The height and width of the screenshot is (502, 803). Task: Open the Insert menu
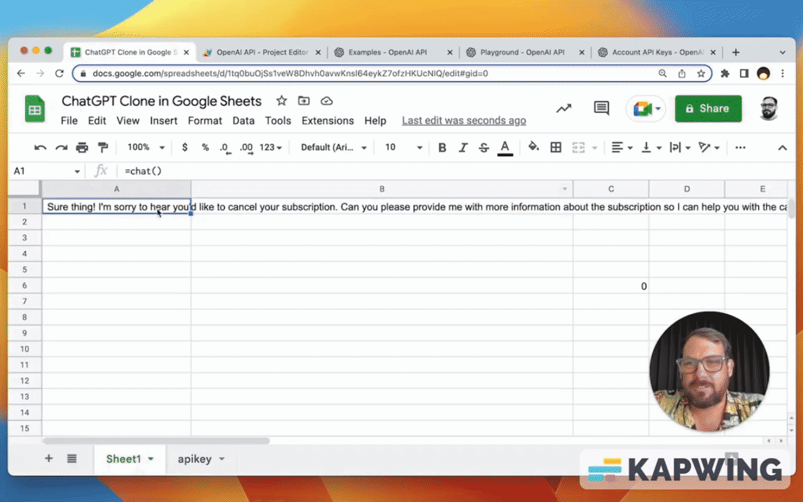click(164, 120)
